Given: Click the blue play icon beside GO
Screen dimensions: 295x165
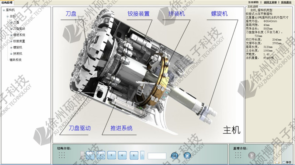Looking at the screenshot, I should 187,156.
